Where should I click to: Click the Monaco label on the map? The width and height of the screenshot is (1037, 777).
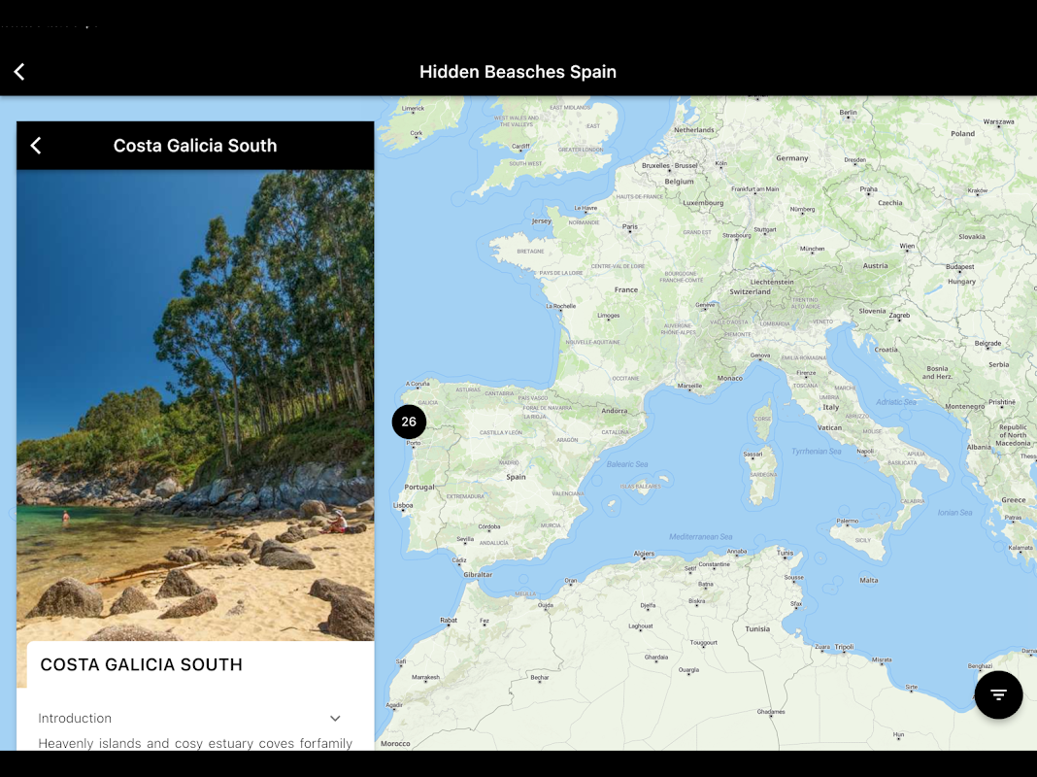point(729,378)
